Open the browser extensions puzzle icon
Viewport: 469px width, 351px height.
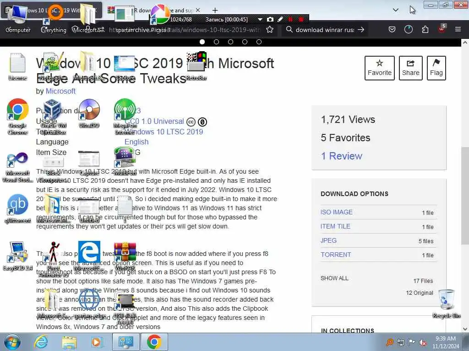425,29
